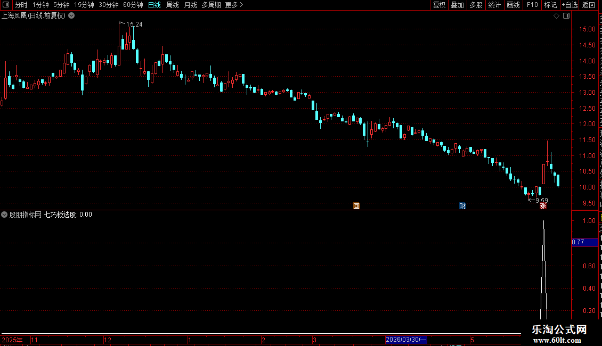Click the 财 financial report marker

(462, 206)
